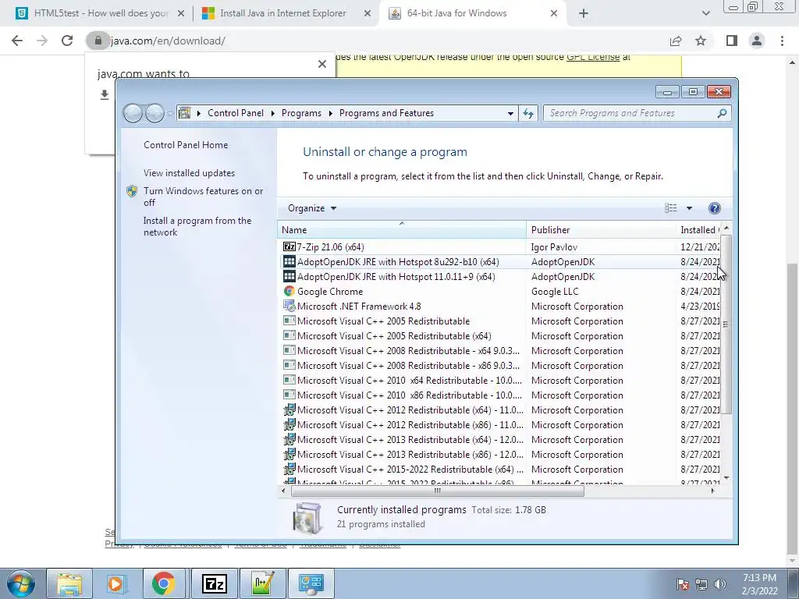The width and height of the screenshot is (799, 599).
Task: Click the share icon in Chrome address bar
Action: tap(676, 41)
